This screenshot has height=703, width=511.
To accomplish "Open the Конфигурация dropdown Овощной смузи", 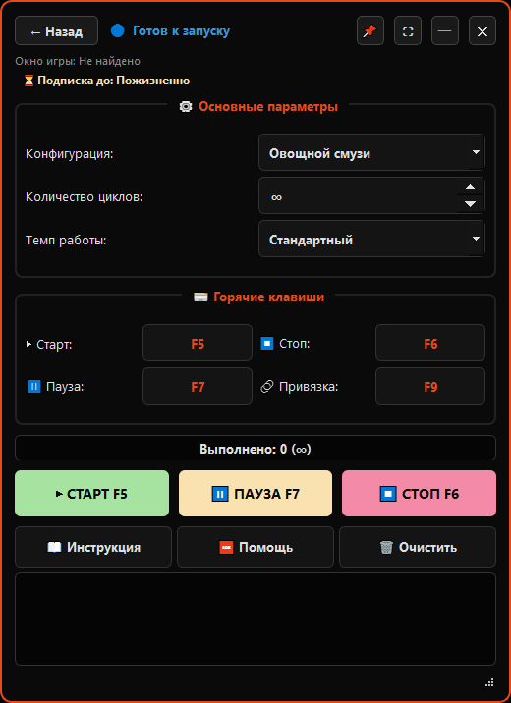I will pyautogui.click(x=371, y=152).
